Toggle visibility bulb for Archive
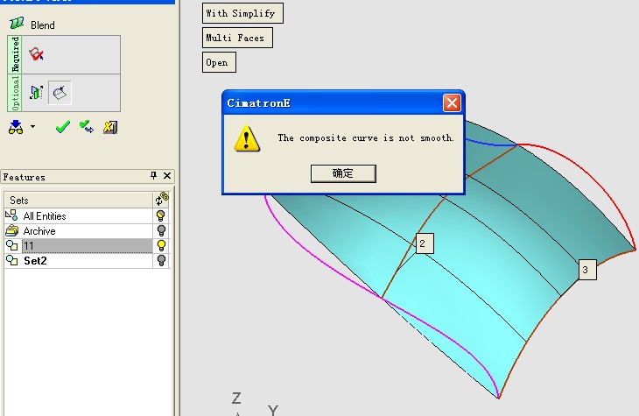 click(161, 231)
